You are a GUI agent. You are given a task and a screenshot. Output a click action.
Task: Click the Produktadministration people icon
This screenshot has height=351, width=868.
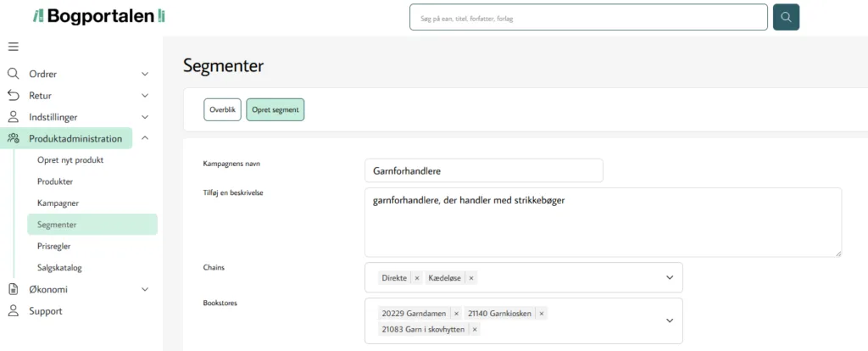click(x=14, y=138)
